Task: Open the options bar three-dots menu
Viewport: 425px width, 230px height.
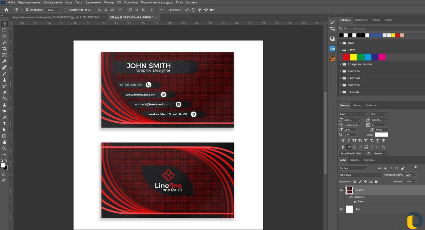Action: (161, 10)
